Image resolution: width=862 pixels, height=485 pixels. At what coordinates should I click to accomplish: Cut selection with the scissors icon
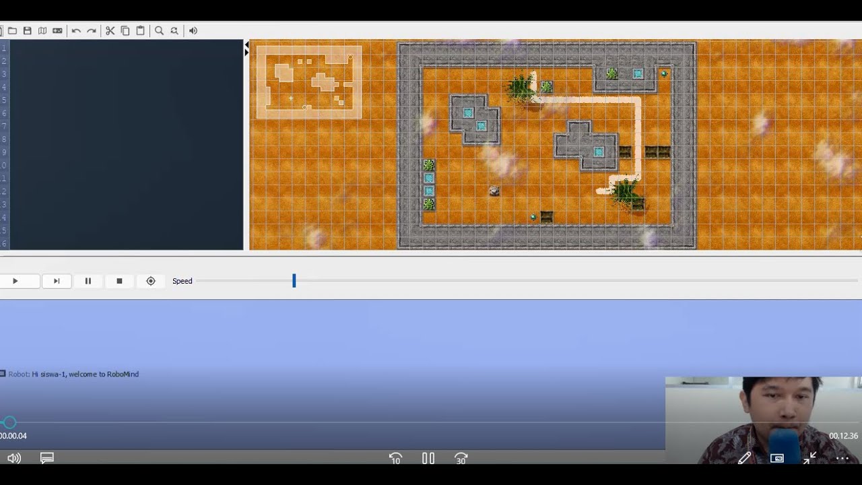point(110,31)
